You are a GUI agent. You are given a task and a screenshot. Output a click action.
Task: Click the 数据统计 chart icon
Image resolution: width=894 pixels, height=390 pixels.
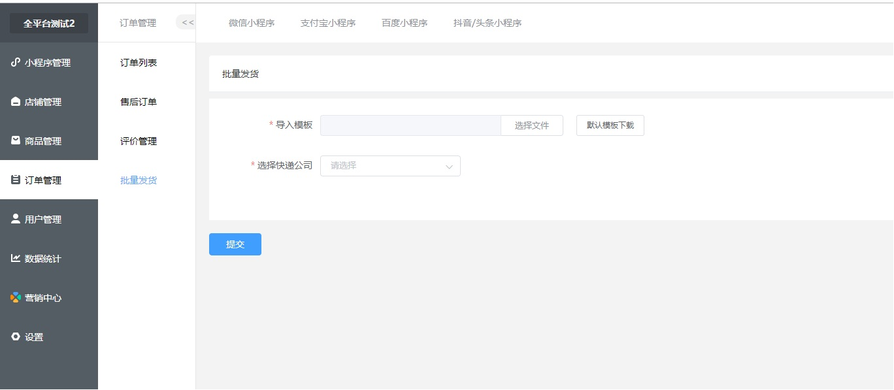16,258
